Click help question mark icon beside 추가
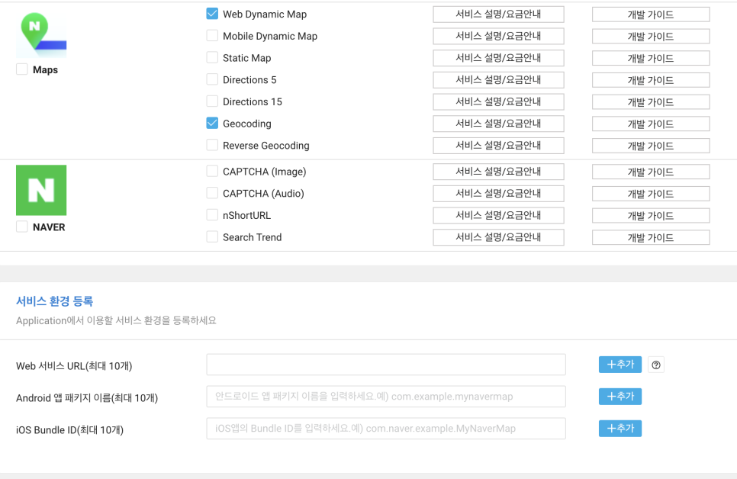This screenshot has width=737, height=479. click(x=656, y=365)
